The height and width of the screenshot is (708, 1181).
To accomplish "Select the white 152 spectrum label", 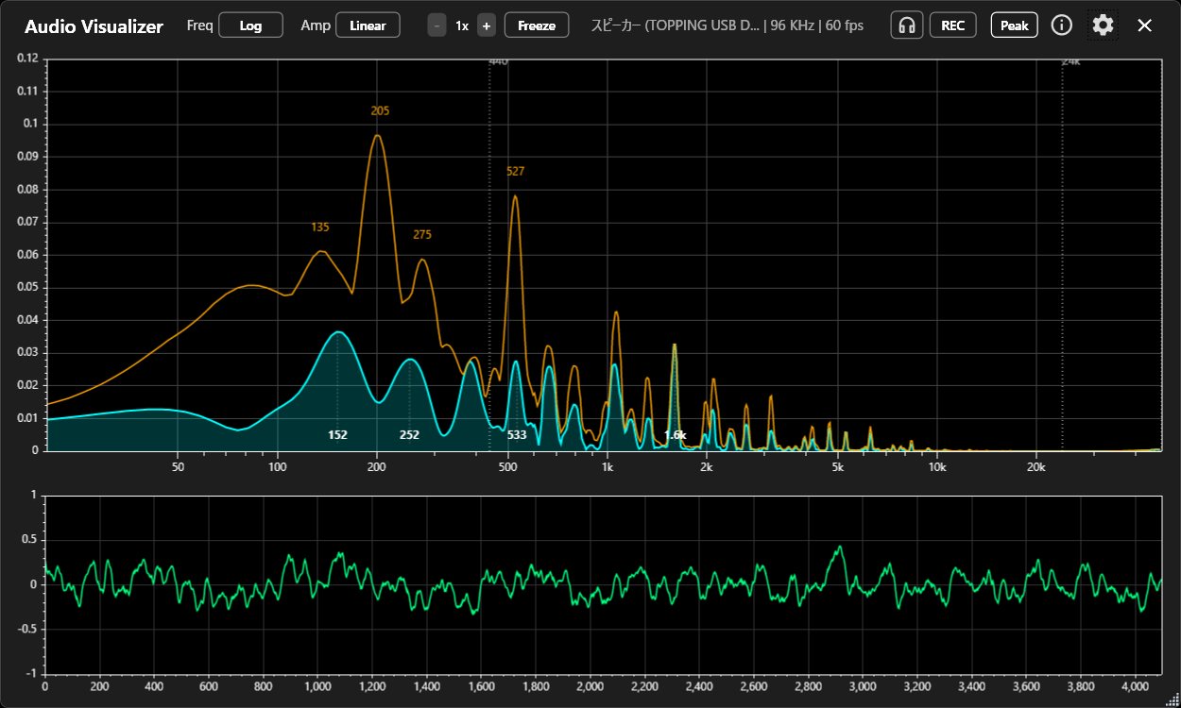I will (x=337, y=434).
